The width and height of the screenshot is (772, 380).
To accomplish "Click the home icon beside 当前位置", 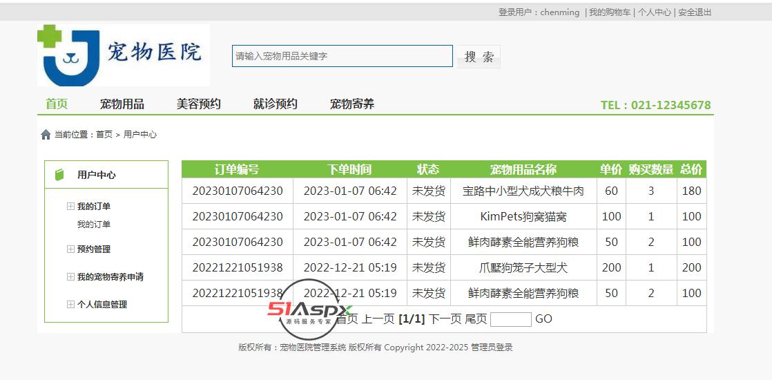I will tap(46, 135).
